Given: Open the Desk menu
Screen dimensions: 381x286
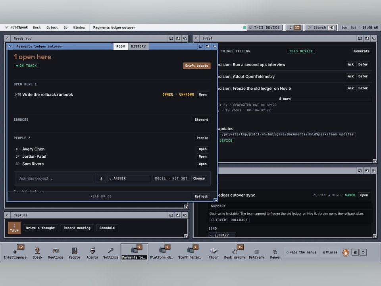Looking at the screenshot, I should click(x=37, y=27).
